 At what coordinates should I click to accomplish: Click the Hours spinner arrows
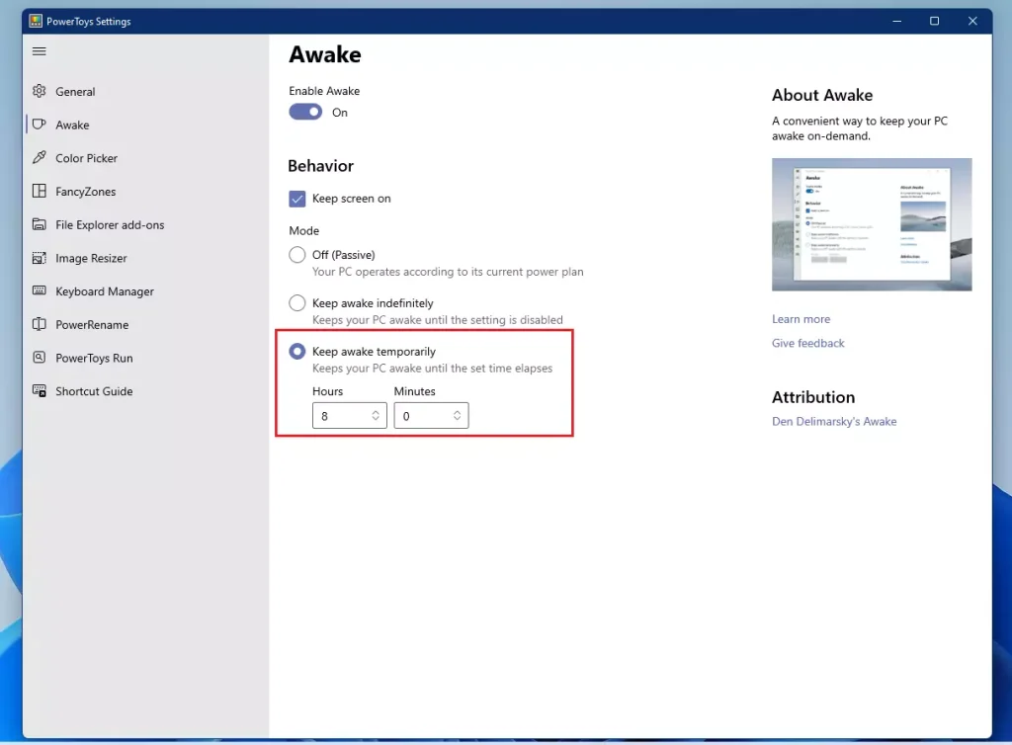(376, 415)
